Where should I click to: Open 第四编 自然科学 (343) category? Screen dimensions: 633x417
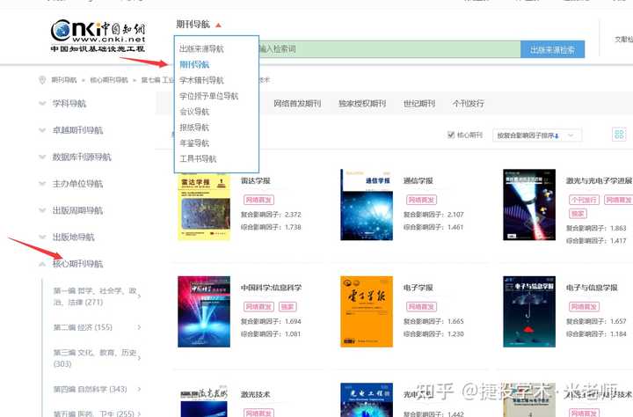(90, 389)
